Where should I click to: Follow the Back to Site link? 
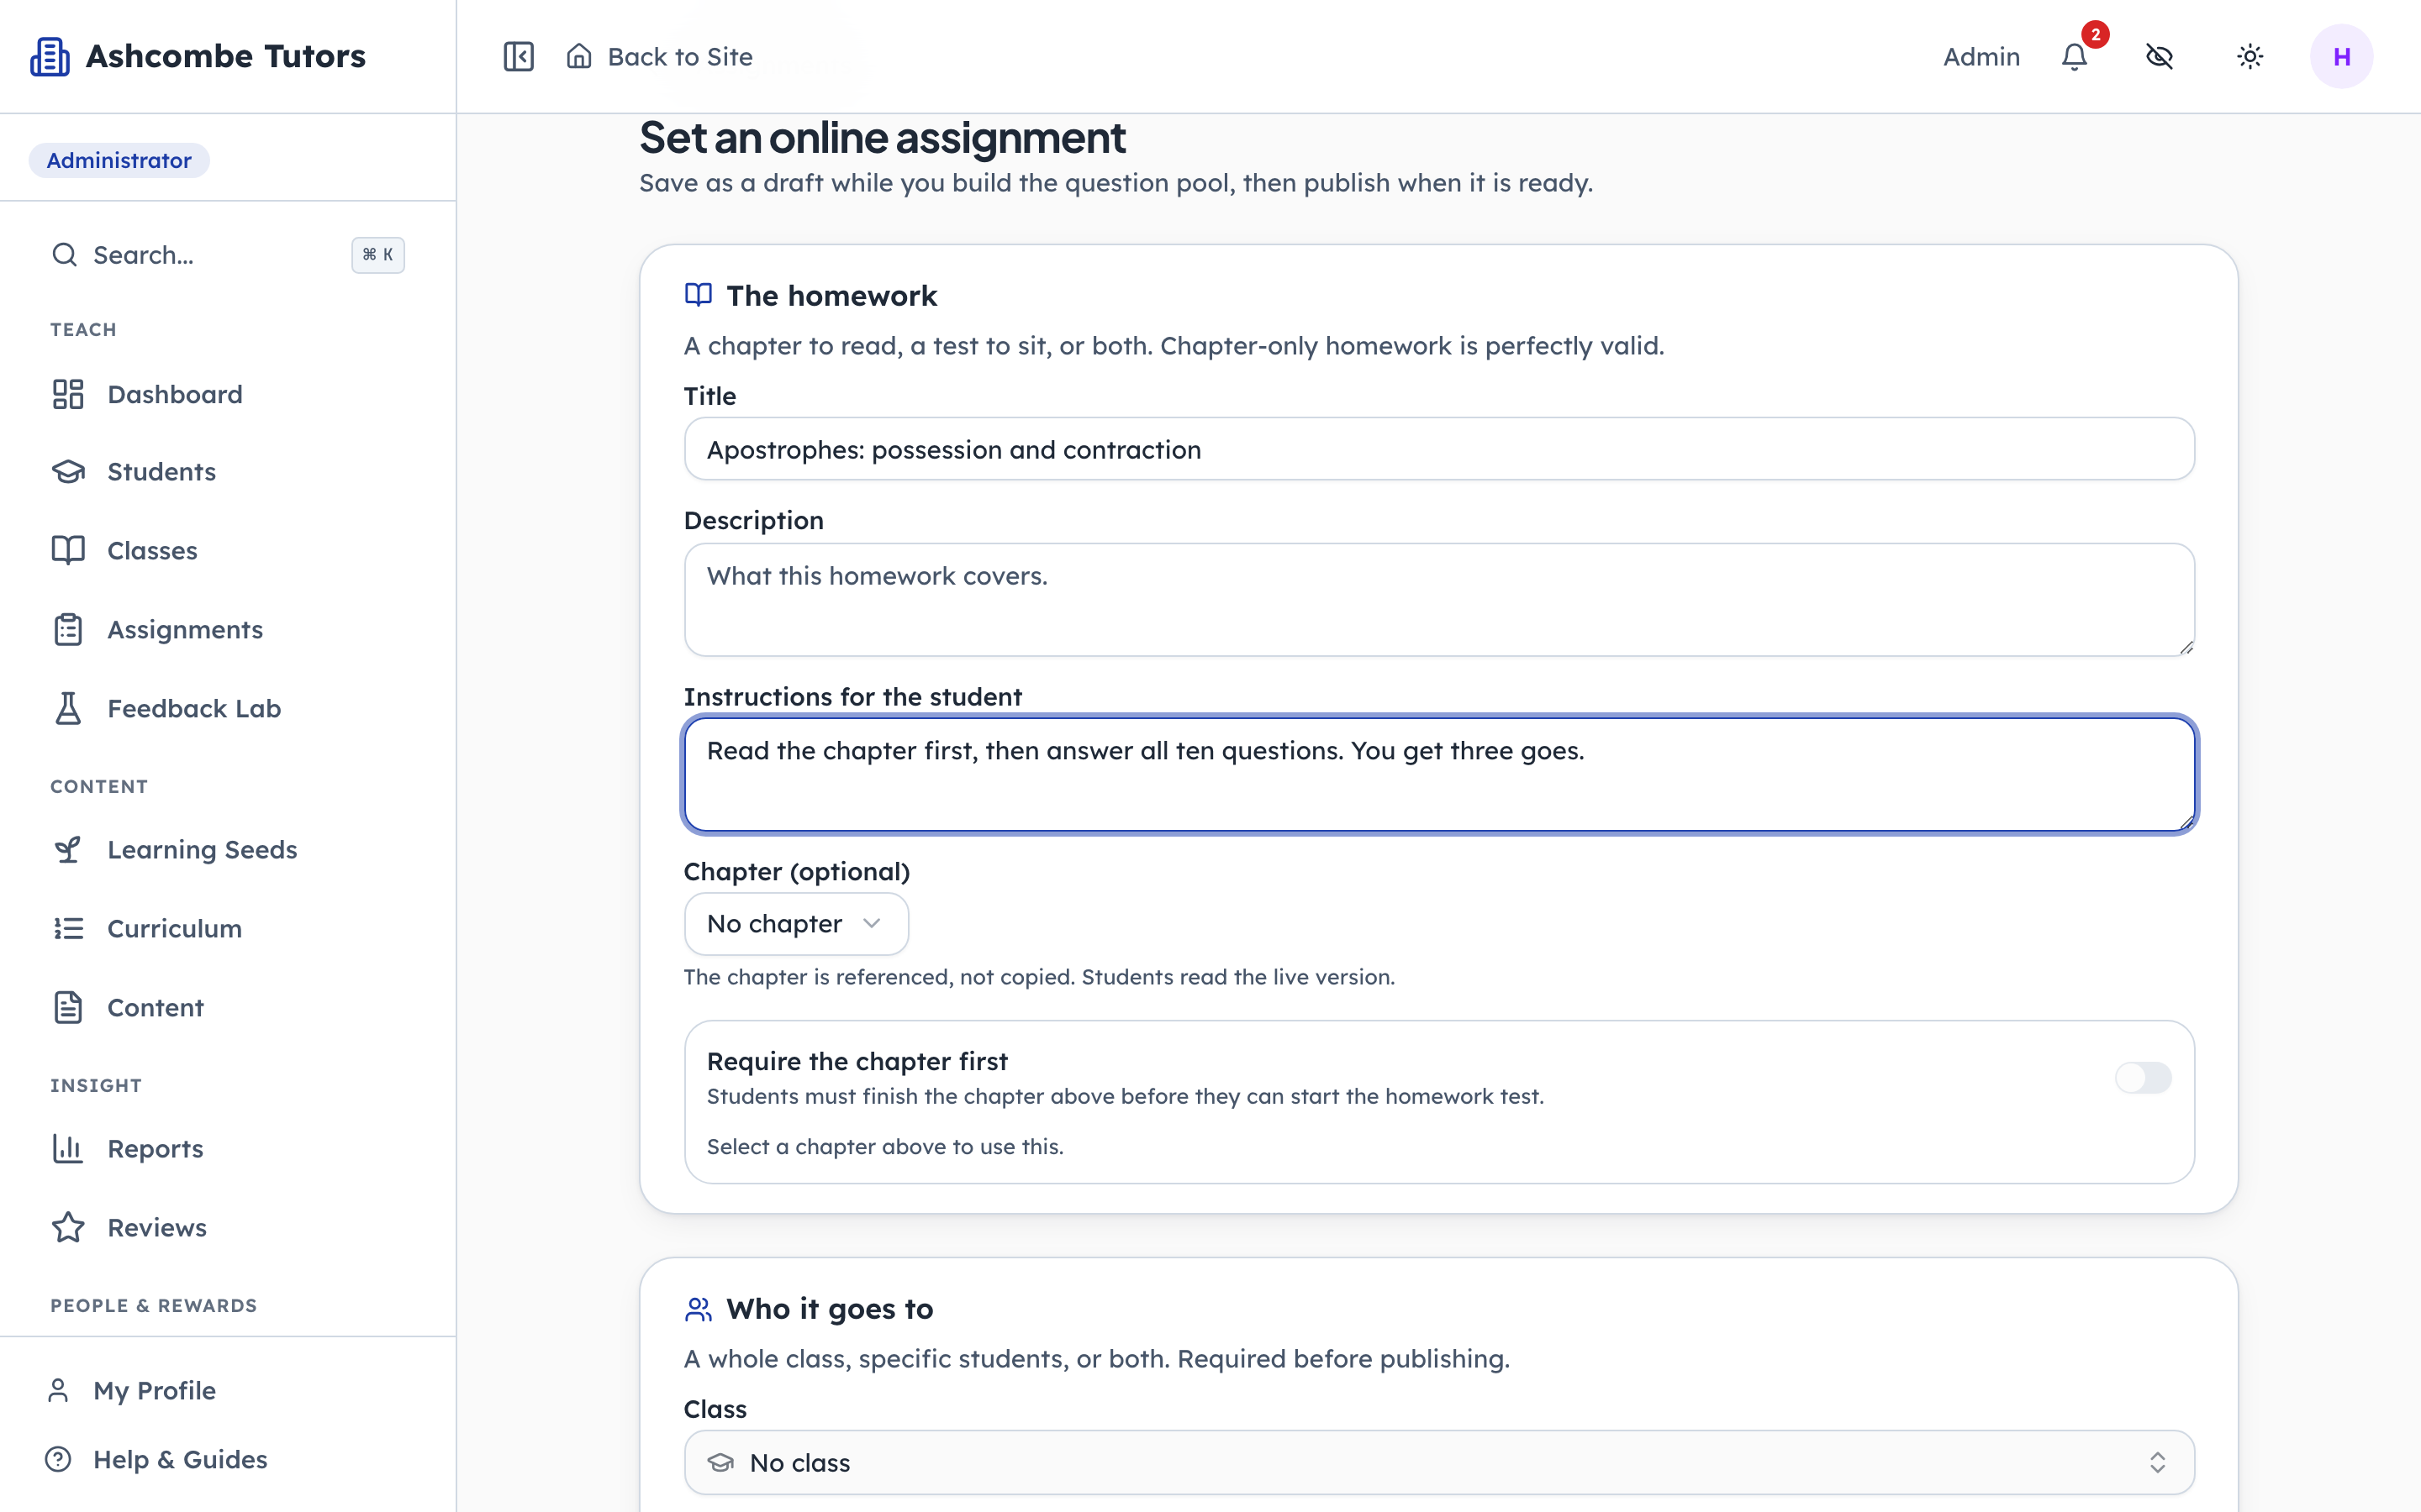tap(660, 56)
